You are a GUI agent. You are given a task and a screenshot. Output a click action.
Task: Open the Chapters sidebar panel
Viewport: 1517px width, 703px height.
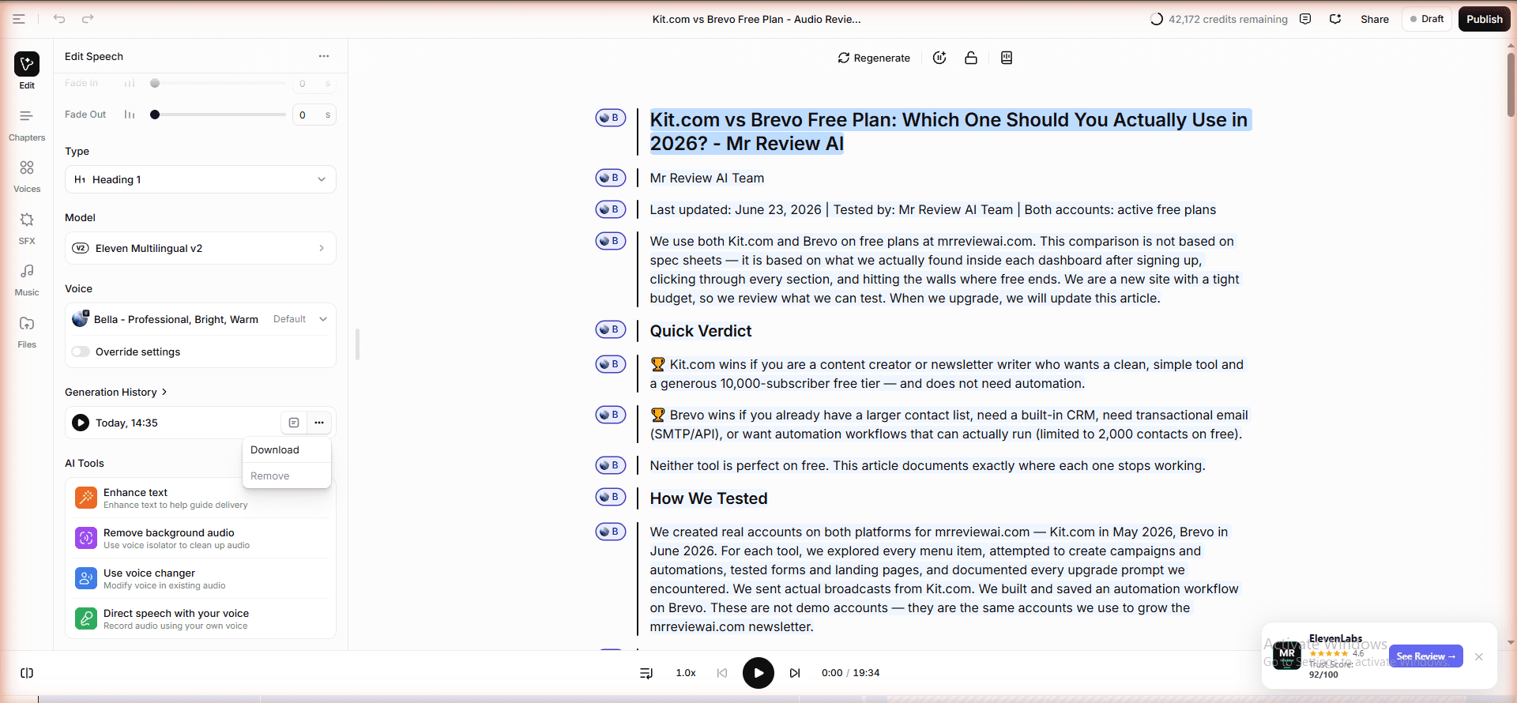tap(27, 125)
